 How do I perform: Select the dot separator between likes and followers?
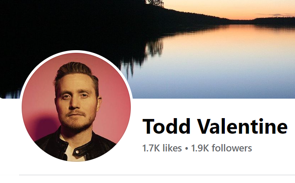[x=186, y=148]
